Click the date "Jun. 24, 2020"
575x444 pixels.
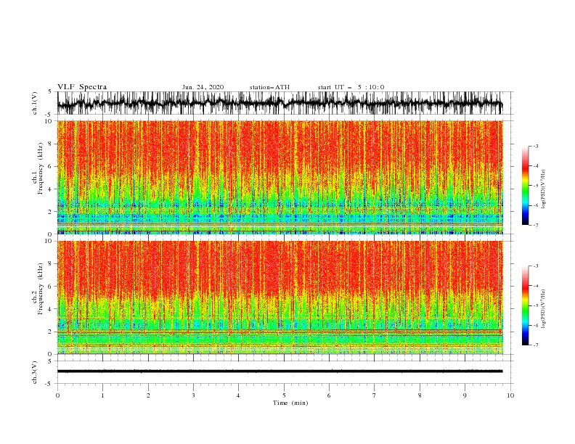tap(203, 87)
